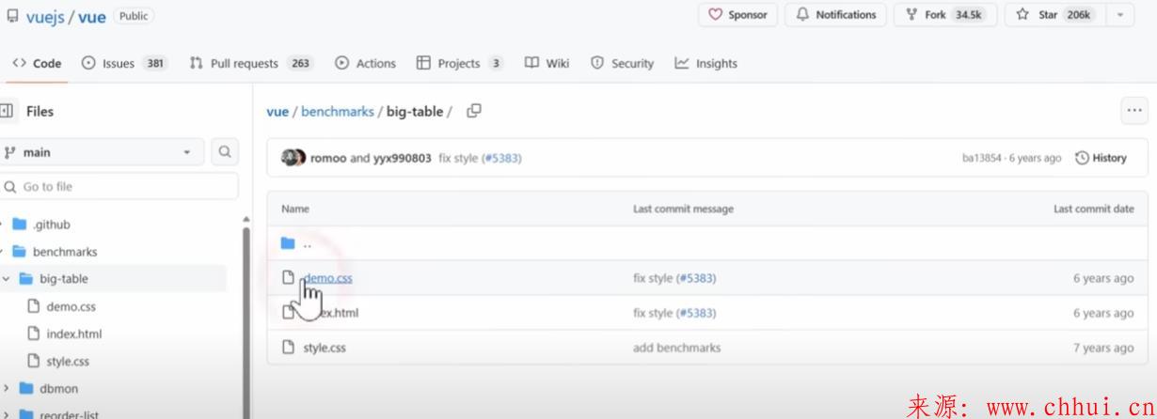Open the Projects tab

(459, 64)
